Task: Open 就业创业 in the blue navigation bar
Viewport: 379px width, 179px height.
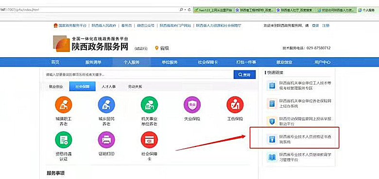Action: pyautogui.click(x=284, y=62)
